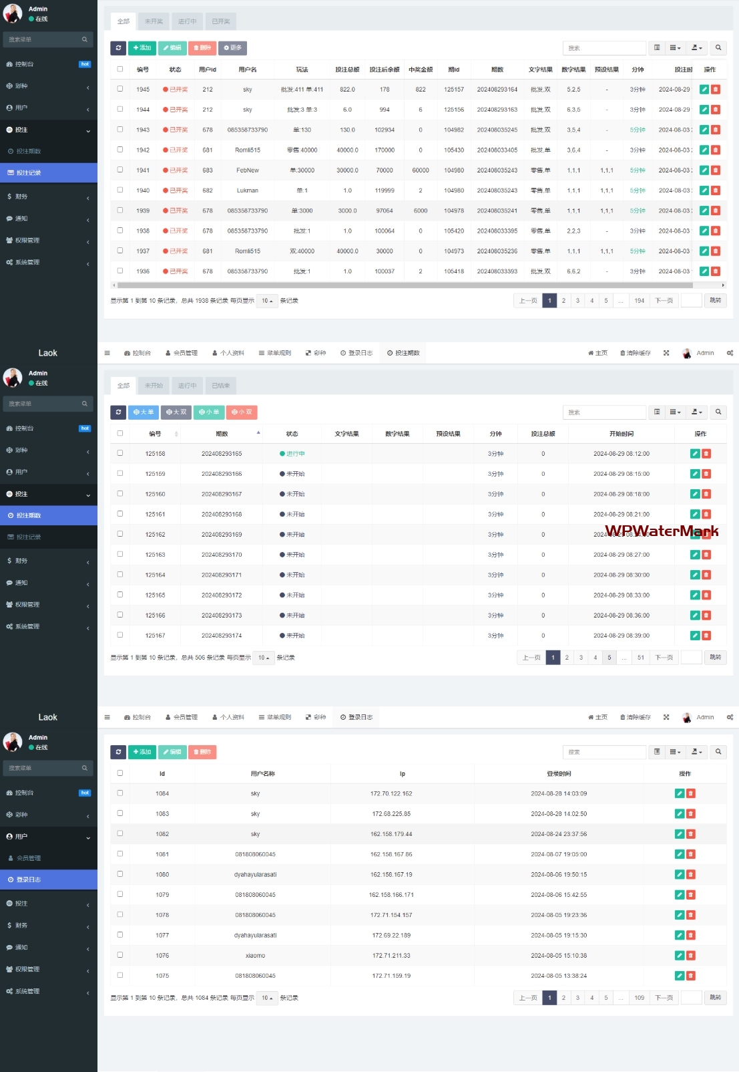
Task: Click the red trash icon for period 125167
Action: 706,636
